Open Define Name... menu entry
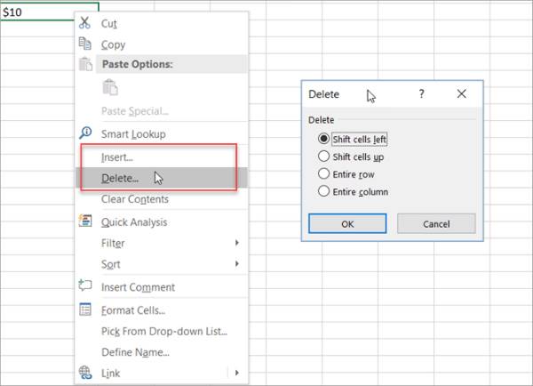533x386 pixels. (162, 352)
